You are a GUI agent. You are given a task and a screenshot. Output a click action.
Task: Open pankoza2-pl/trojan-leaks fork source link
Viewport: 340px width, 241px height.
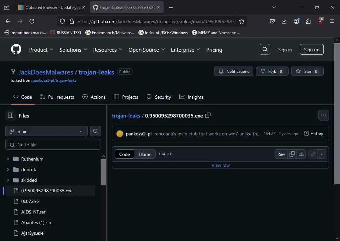[x=54, y=80]
